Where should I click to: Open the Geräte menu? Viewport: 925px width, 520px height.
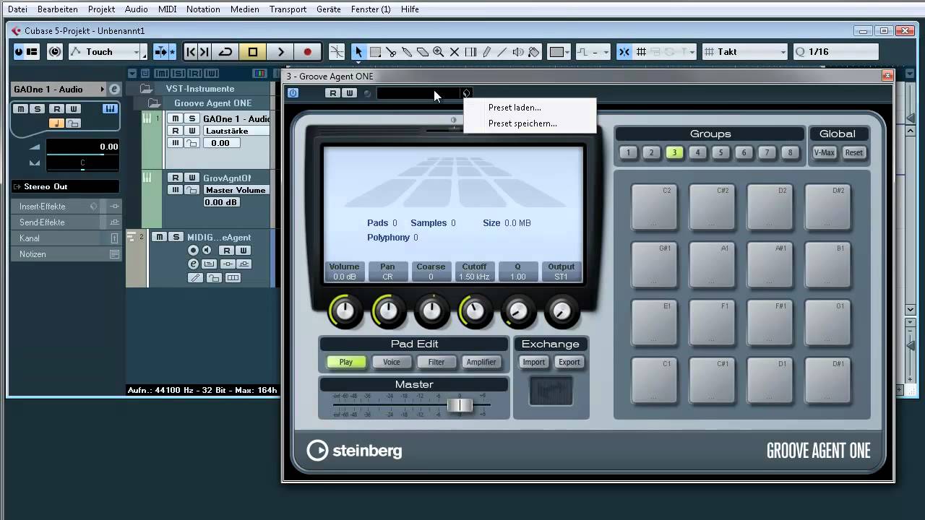point(329,9)
